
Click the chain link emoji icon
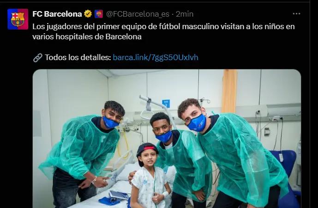pos(38,58)
